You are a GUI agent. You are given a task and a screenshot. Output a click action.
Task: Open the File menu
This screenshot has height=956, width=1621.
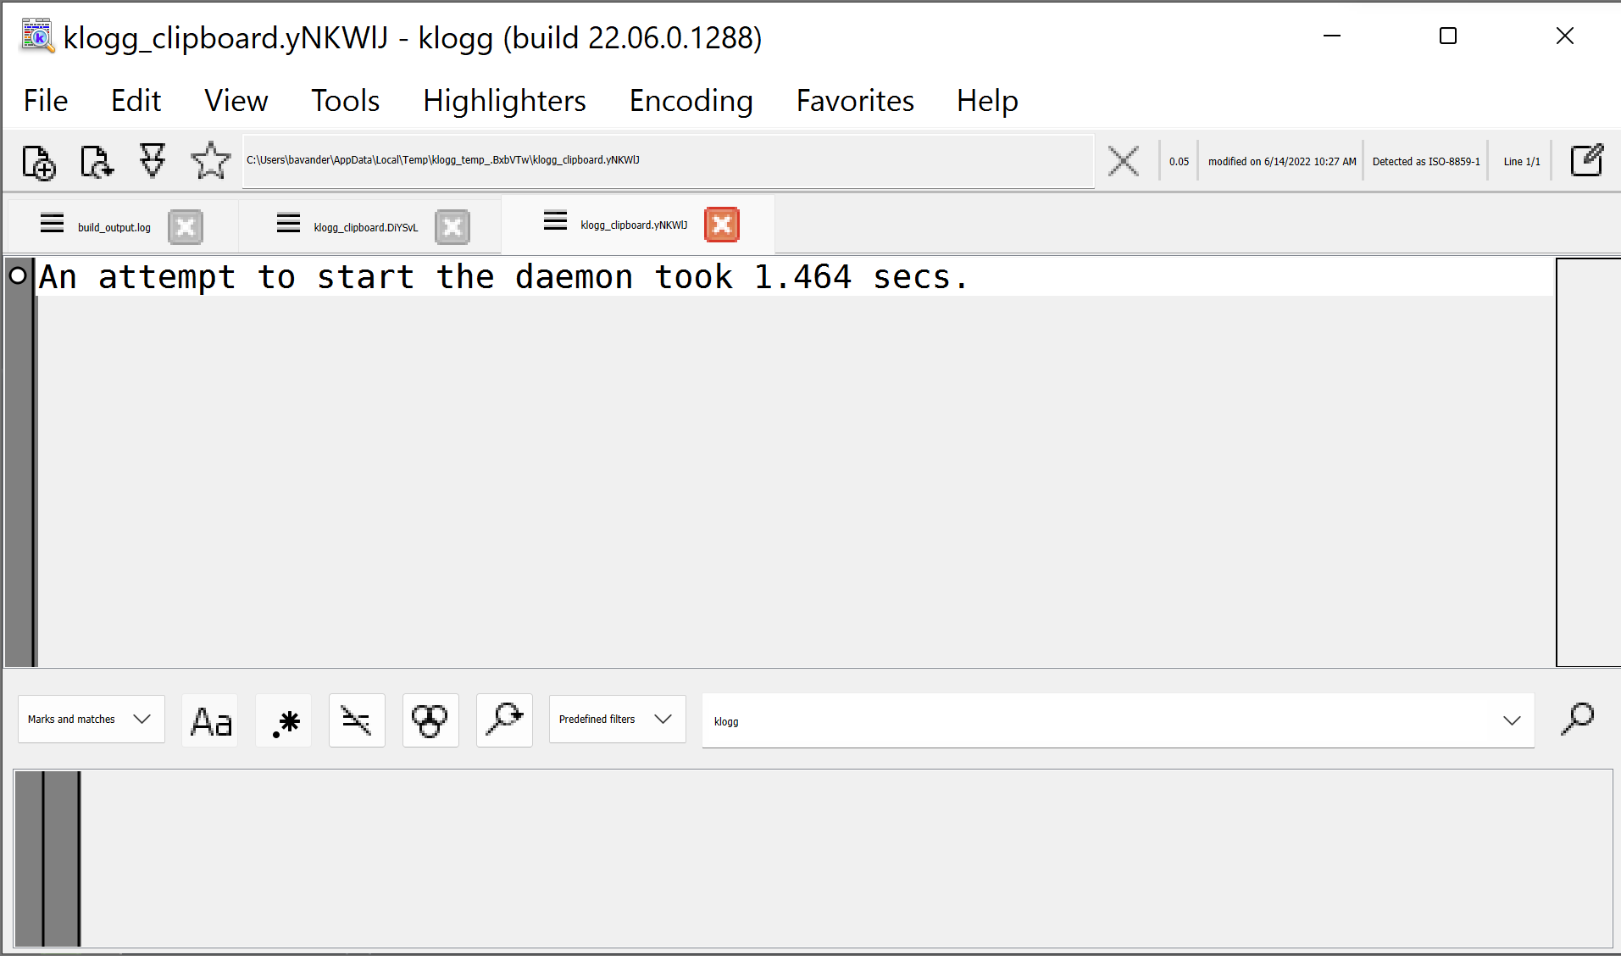46,101
